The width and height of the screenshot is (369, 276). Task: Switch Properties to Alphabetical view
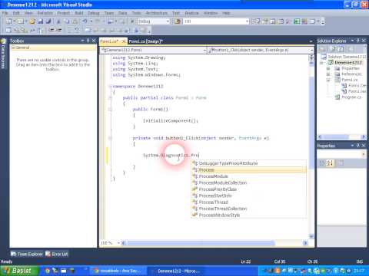330,163
